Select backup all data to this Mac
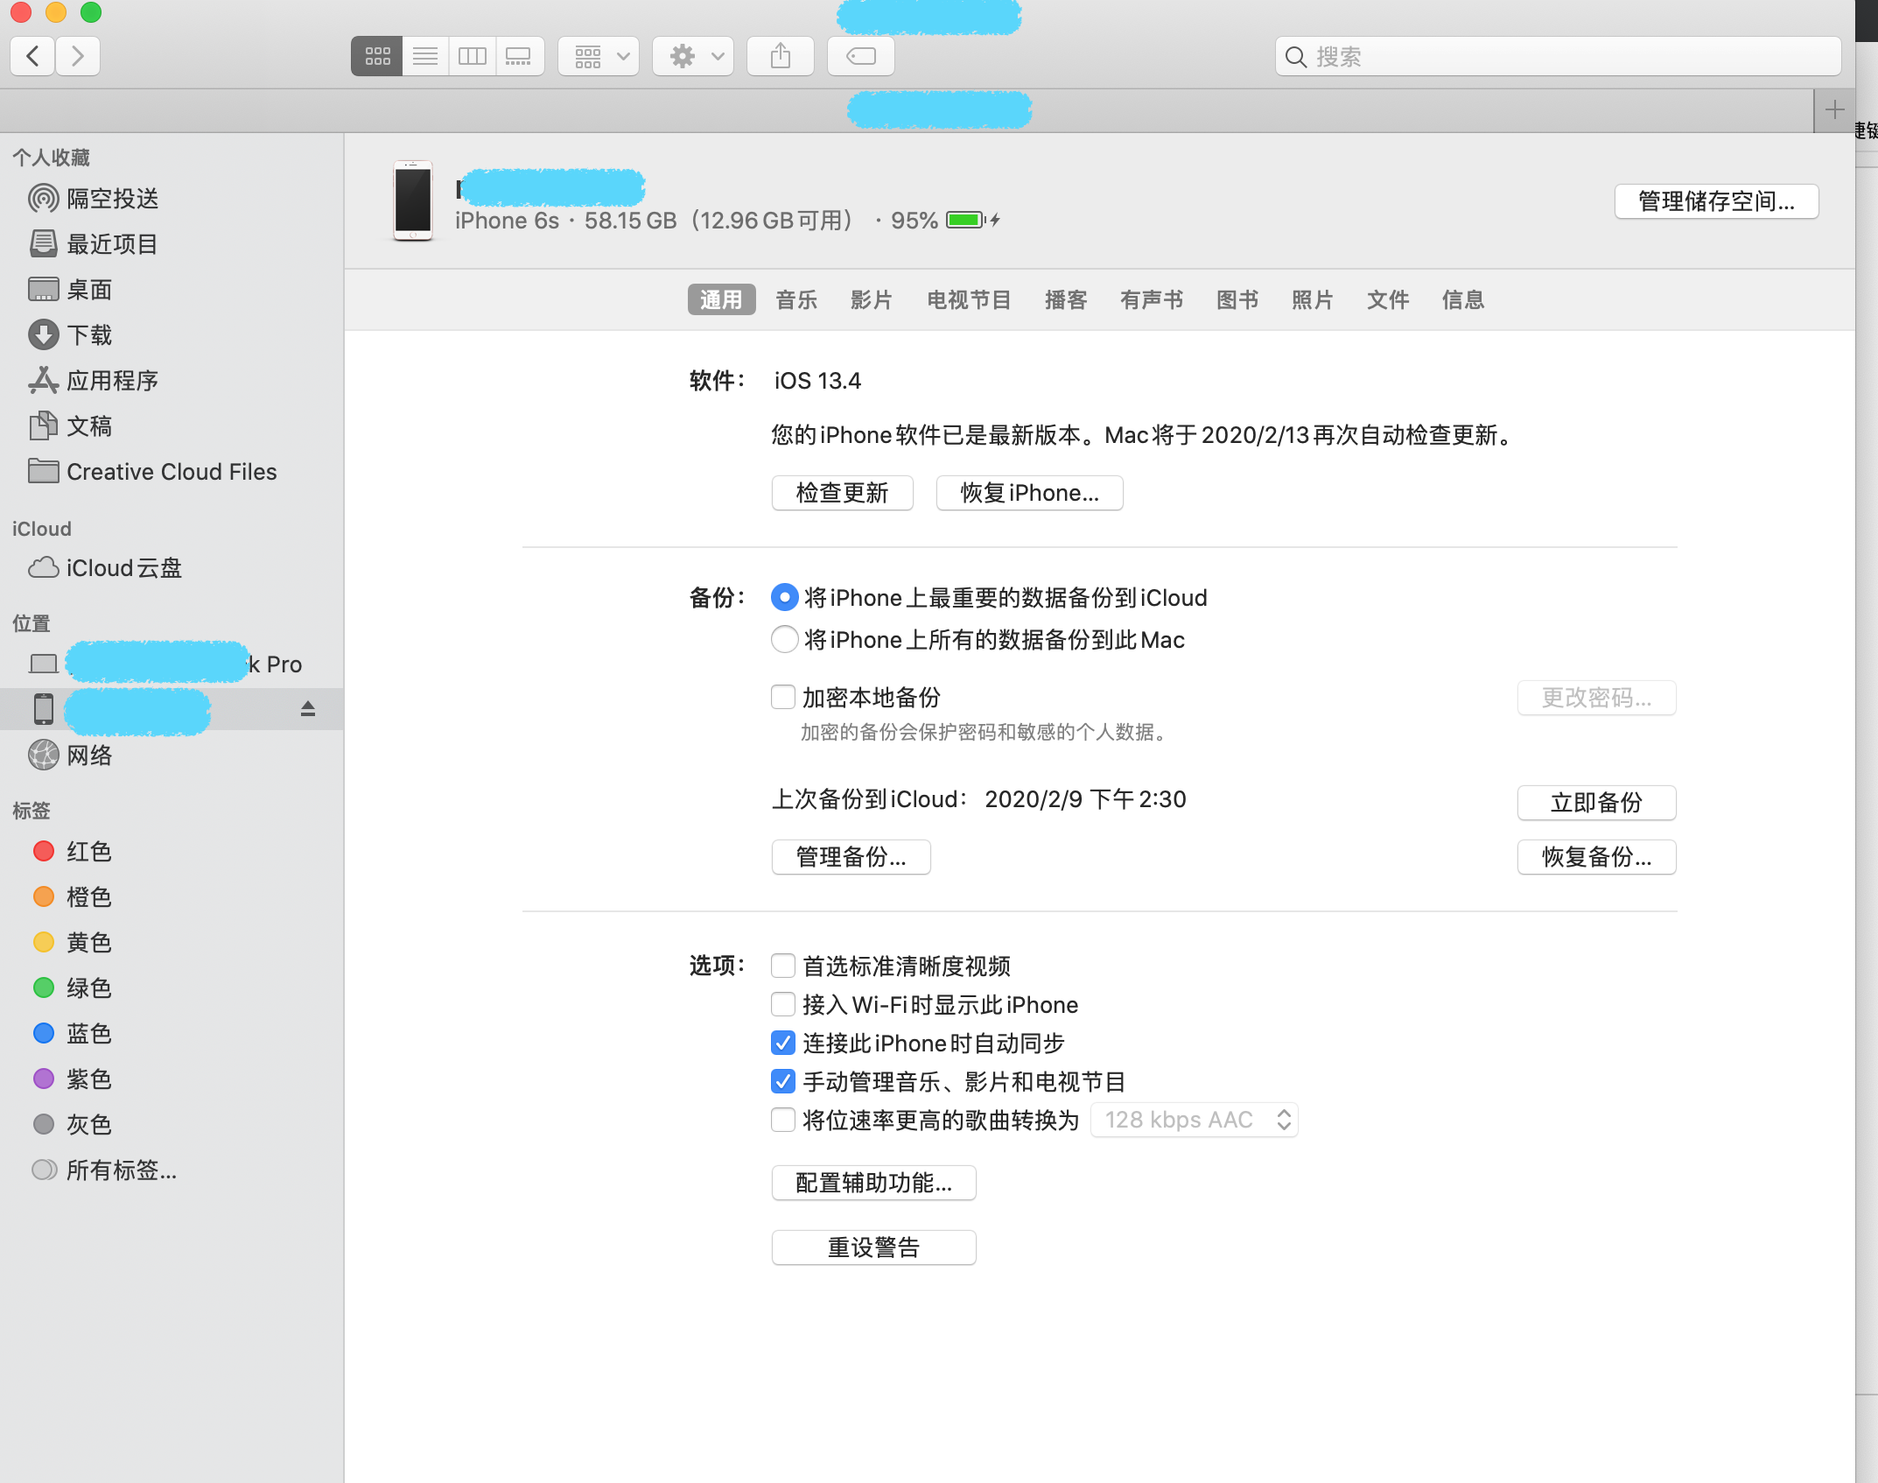Image resolution: width=1878 pixels, height=1483 pixels. coord(784,640)
